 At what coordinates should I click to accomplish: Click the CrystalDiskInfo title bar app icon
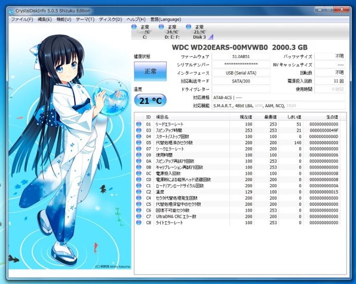pos(11,11)
